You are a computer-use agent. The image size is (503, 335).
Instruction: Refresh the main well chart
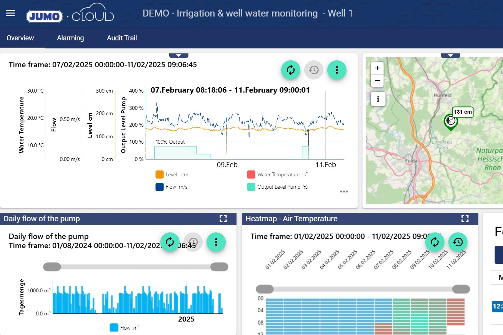point(290,70)
